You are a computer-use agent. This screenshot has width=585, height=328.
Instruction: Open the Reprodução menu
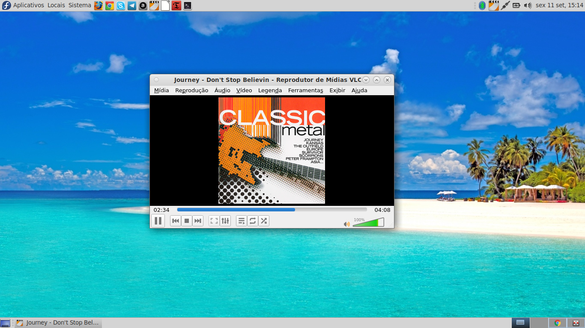click(191, 90)
